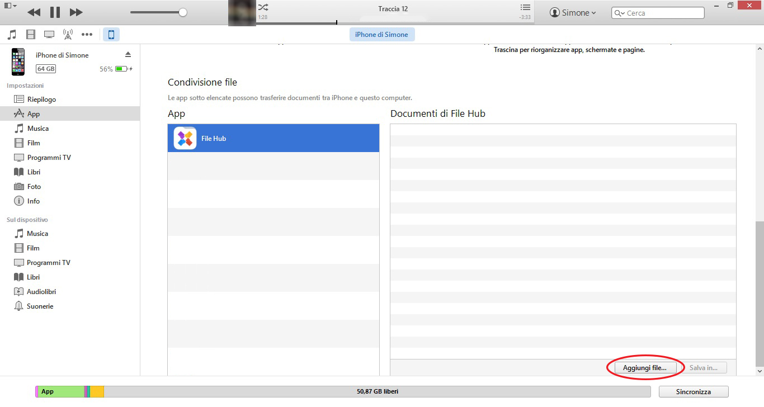Skip to the previous track
The height and width of the screenshot is (407, 764).
tap(34, 12)
